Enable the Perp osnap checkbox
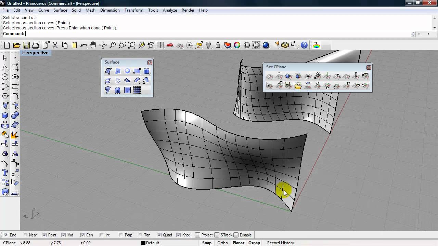Image resolution: width=438 pixels, height=246 pixels. 121,235
